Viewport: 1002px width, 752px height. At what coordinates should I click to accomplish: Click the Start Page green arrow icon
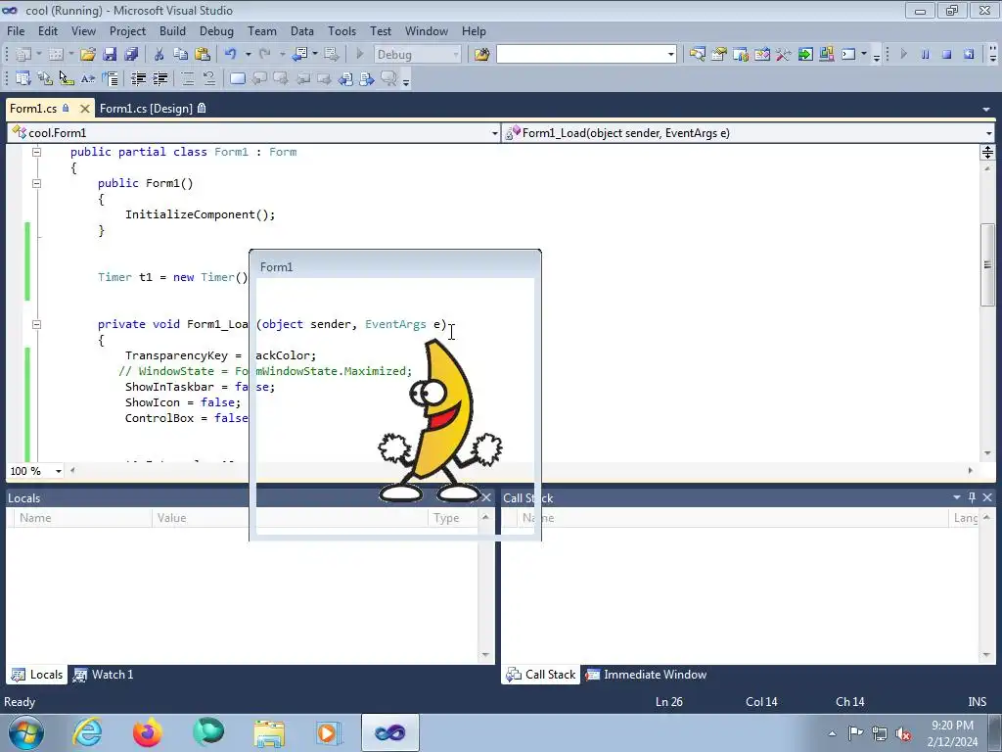(x=805, y=55)
